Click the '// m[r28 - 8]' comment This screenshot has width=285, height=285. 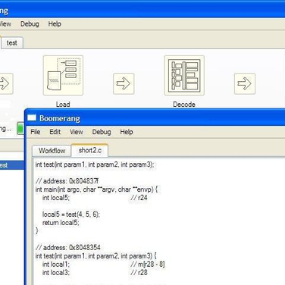coord(148,265)
